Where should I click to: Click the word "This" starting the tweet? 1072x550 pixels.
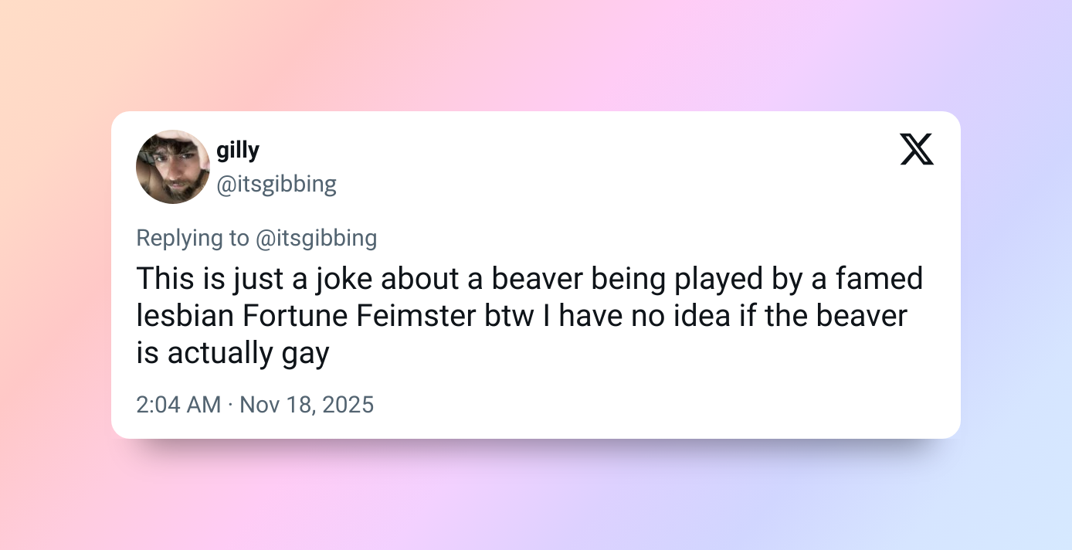164,279
